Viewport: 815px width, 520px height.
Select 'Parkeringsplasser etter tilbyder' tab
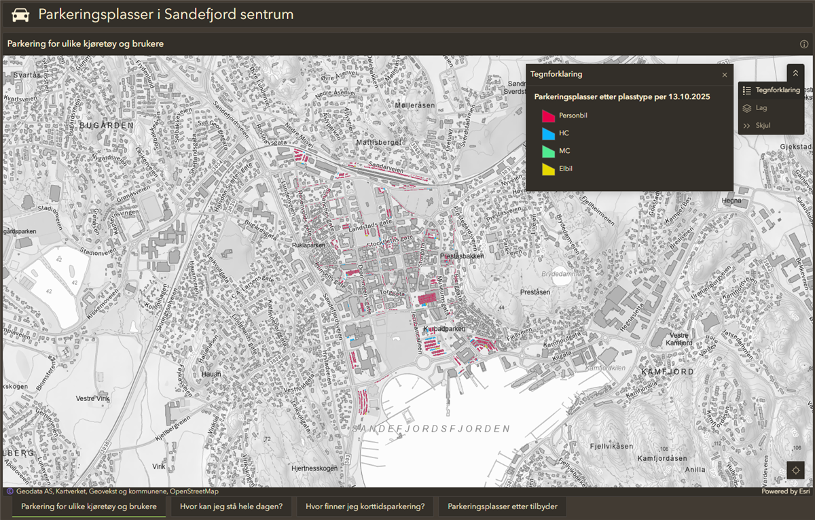tap(502, 506)
